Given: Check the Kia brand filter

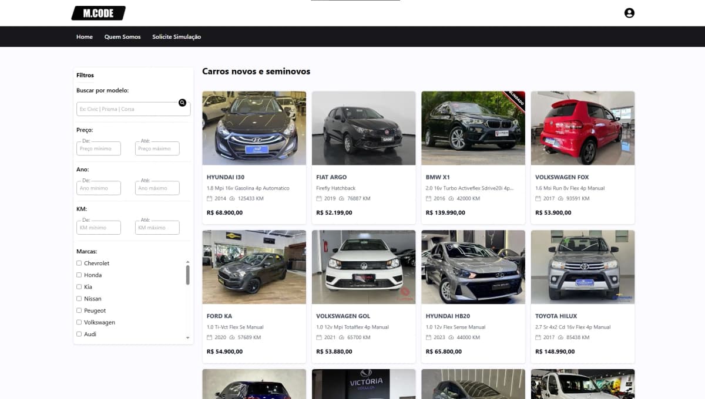Looking at the screenshot, I should pyautogui.click(x=79, y=287).
